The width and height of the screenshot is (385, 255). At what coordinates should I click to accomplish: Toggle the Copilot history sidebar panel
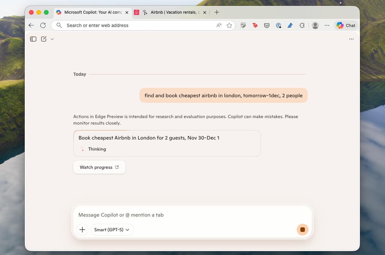(33, 39)
